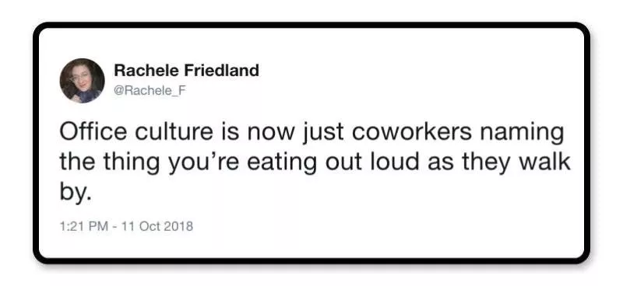Click the year "2018" in the timestamp
The width and height of the screenshot is (623, 286).
[178, 226]
